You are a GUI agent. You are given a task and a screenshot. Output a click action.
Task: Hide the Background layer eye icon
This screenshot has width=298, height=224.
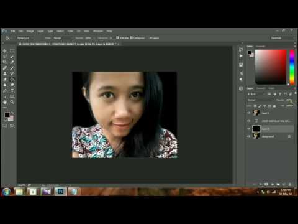coord(249,136)
